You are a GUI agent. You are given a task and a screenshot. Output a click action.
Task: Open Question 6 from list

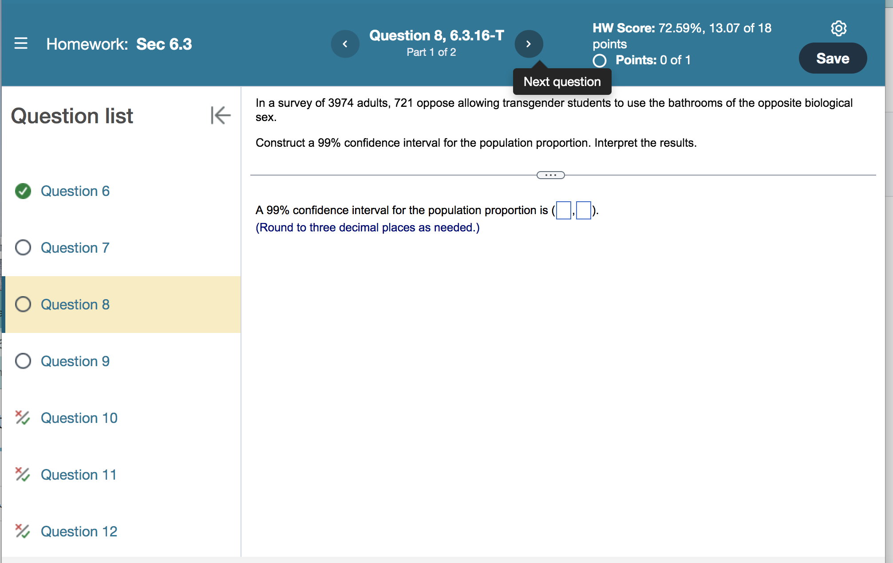[75, 191]
